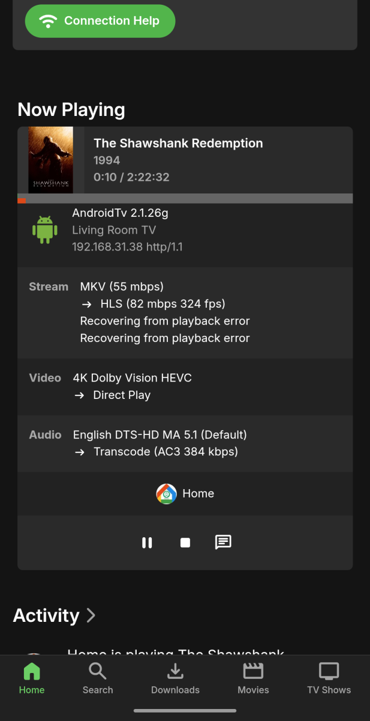Pause playback of The Shawshank Redemption

(147, 543)
